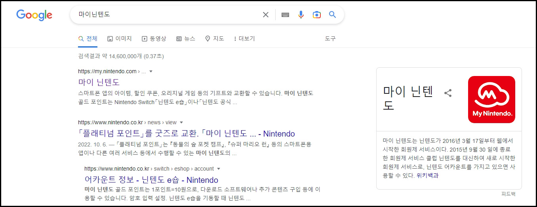537x207 pixels.
Task: Open the 더보기 menu
Action: [x=244, y=38]
